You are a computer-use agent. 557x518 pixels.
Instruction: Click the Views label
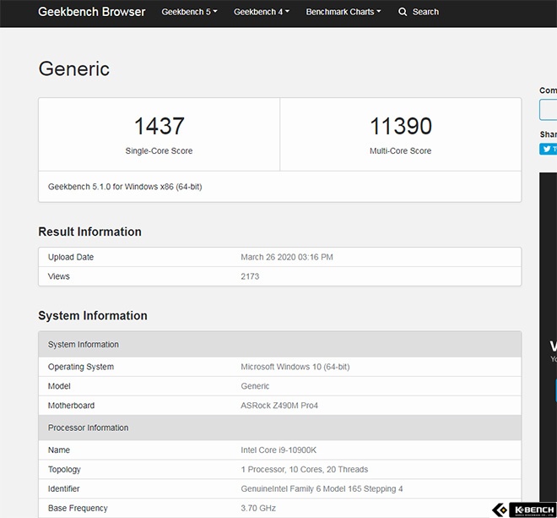58,276
